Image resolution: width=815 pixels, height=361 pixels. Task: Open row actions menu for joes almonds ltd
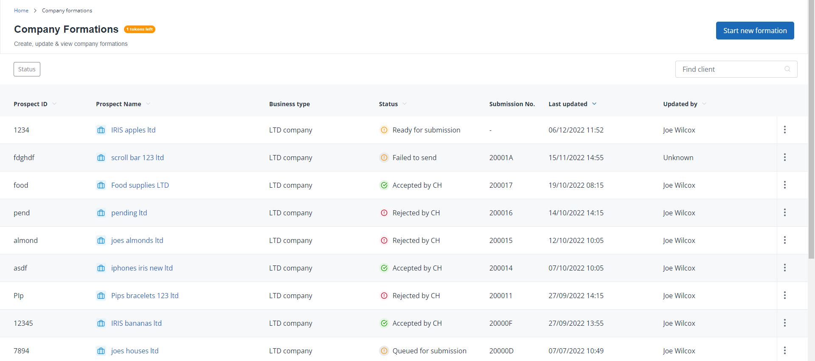pyautogui.click(x=784, y=240)
